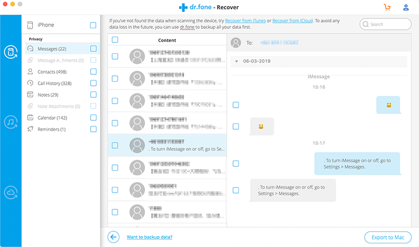This screenshot has height=247, width=419.
Task: Check the received 'To turn iMessage' message checkbox
Action: click(236, 190)
